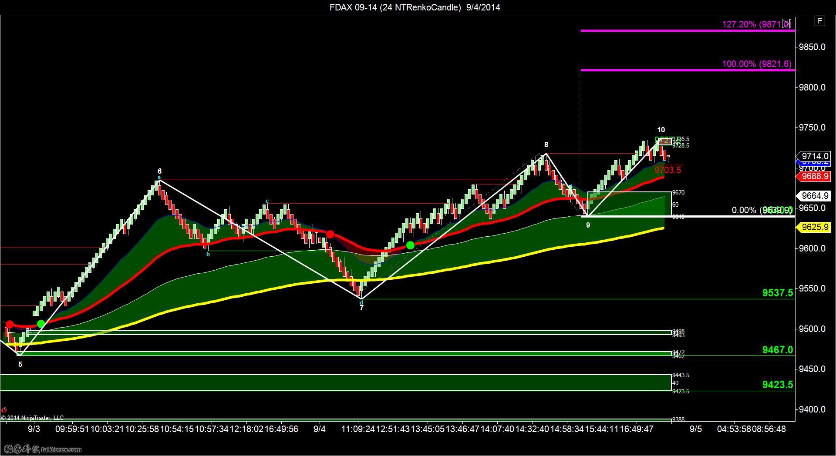Click the 9714.0 current price marker
Viewport: 836px width, 456px height.
(x=813, y=156)
